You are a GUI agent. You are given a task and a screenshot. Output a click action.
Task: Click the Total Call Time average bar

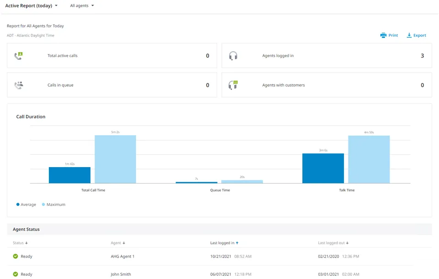70,175
